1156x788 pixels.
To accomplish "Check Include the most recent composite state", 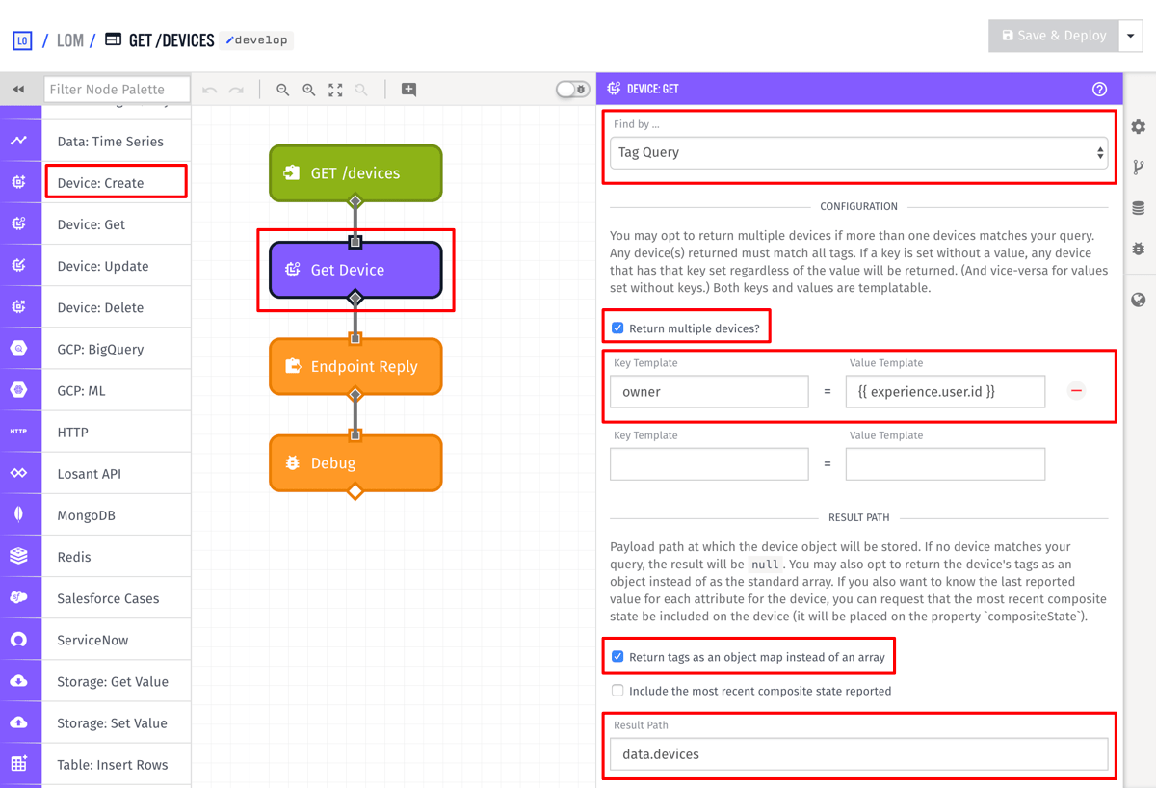I will [617, 691].
